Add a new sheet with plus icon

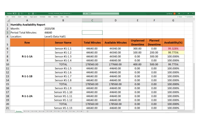tap(87, 111)
